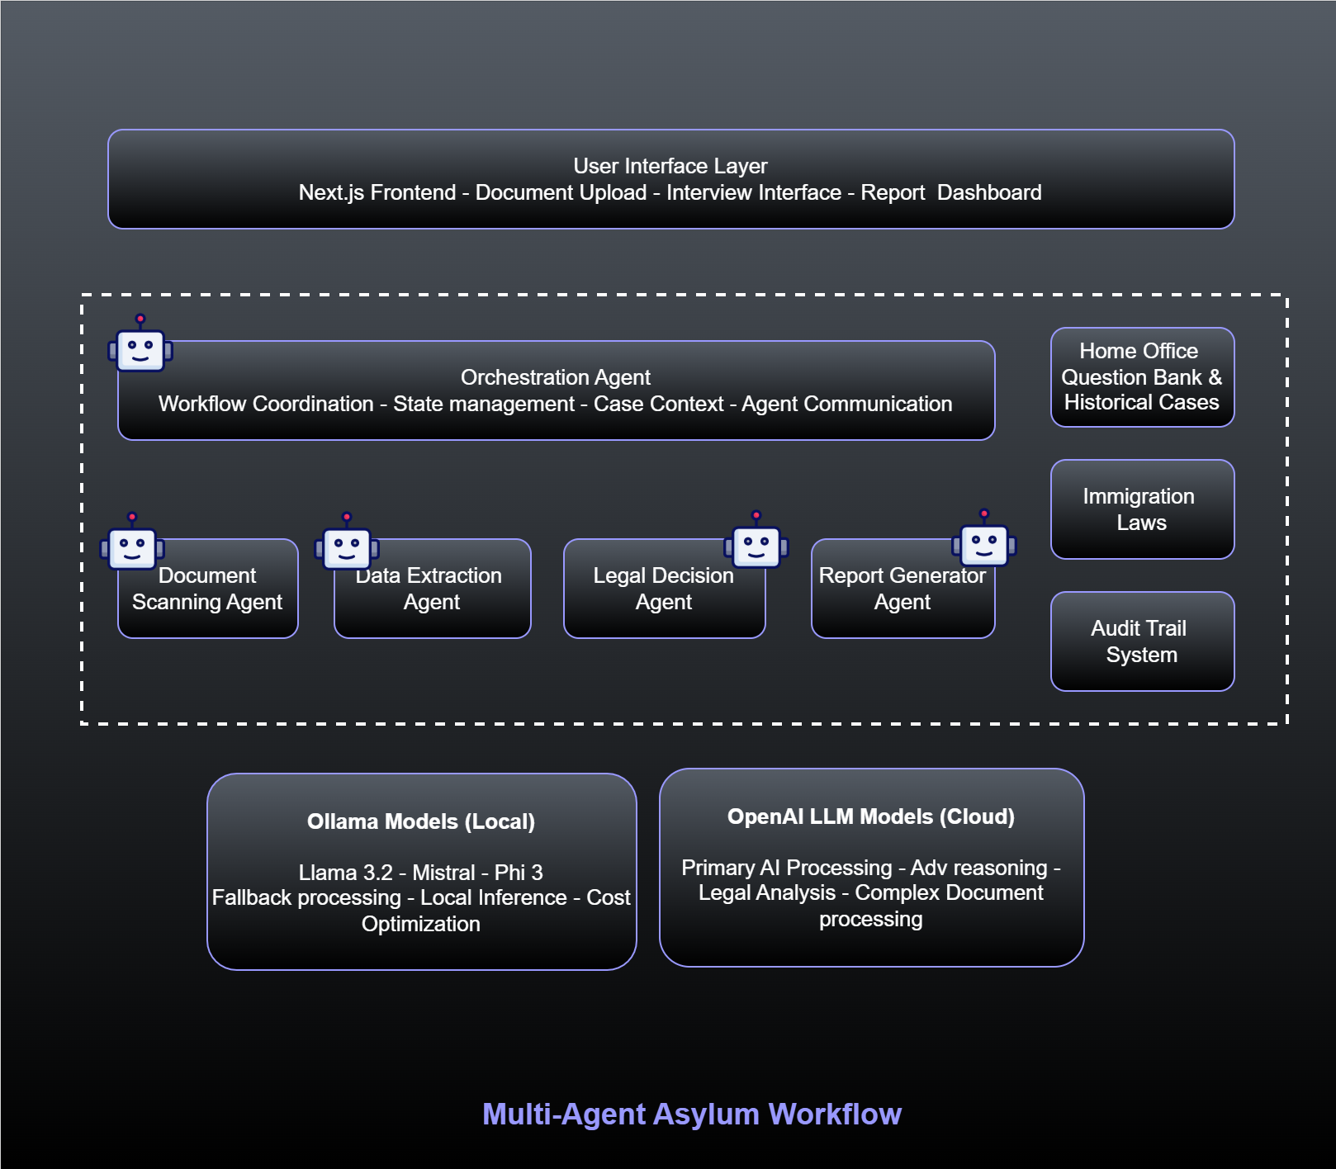Select the dashed agents container region
The image size is (1336, 1169).
point(684,508)
